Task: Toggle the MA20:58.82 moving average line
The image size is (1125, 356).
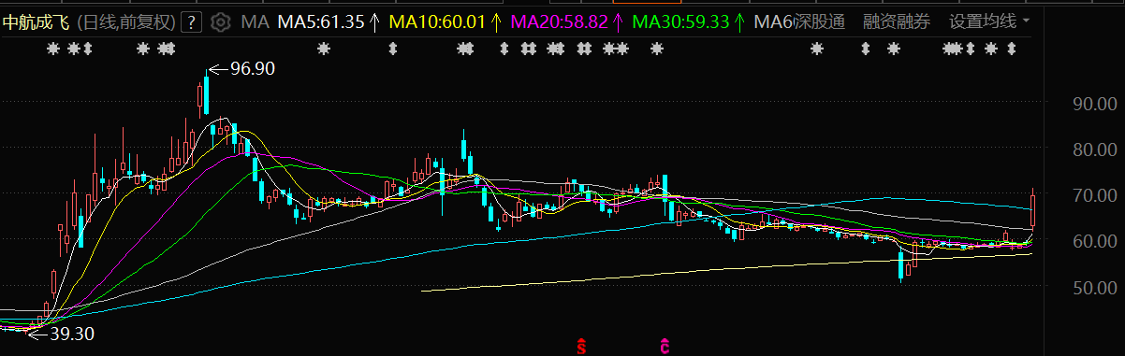Action: click(559, 21)
